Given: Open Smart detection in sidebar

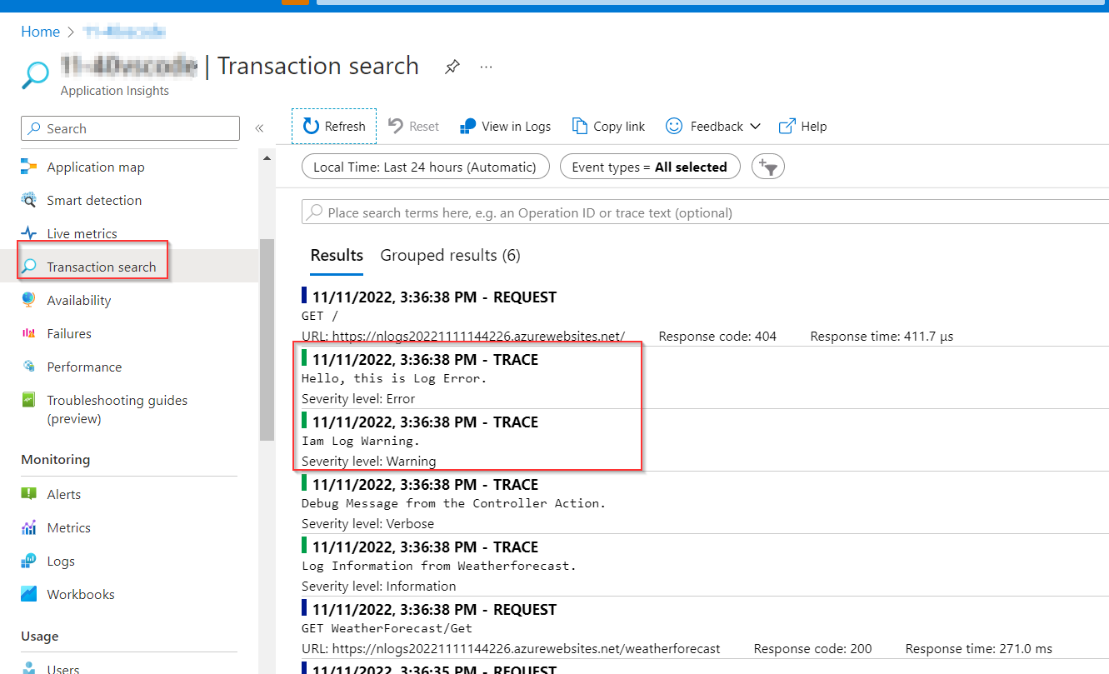Looking at the screenshot, I should tap(94, 200).
